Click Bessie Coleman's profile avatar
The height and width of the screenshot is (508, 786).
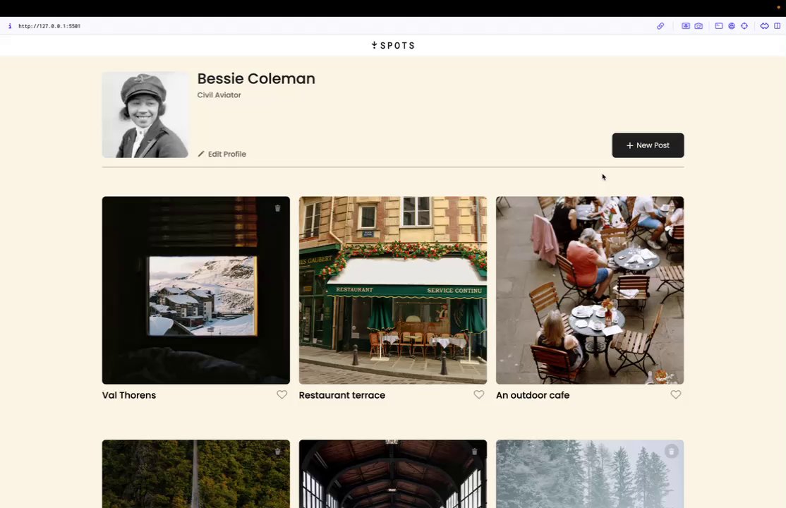145,115
